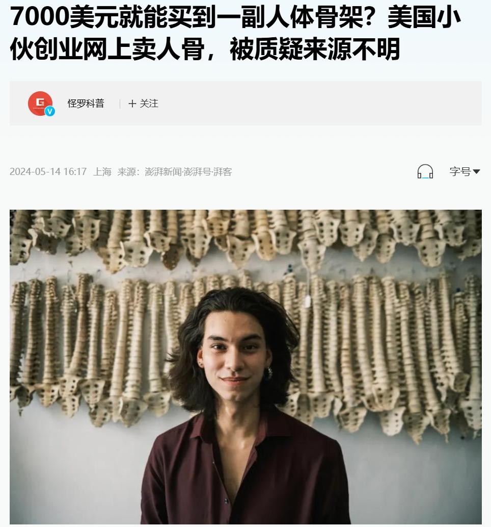The height and width of the screenshot is (527, 491).
Task: Click the blue V verified badge
Action: [50, 111]
